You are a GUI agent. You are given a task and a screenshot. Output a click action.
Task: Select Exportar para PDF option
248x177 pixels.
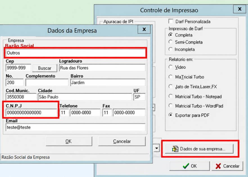pos(170,115)
